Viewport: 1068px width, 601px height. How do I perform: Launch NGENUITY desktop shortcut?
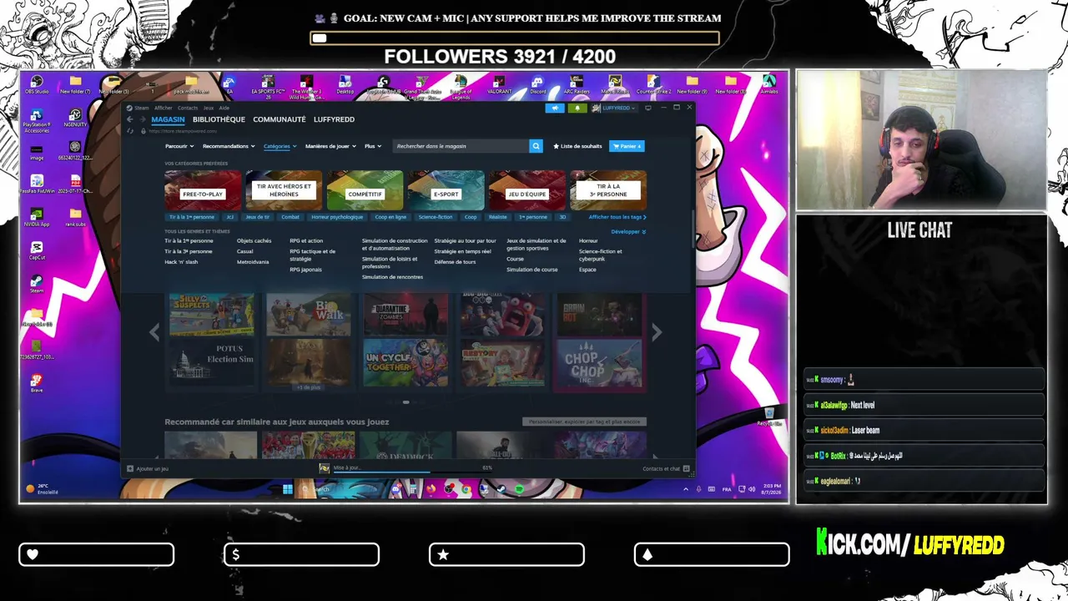pyautogui.click(x=75, y=118)
